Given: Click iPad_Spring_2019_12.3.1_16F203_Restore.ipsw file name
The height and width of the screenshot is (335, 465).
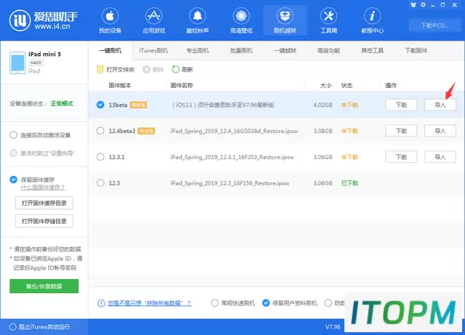Looking at the screenshot, I should point(232,157).
